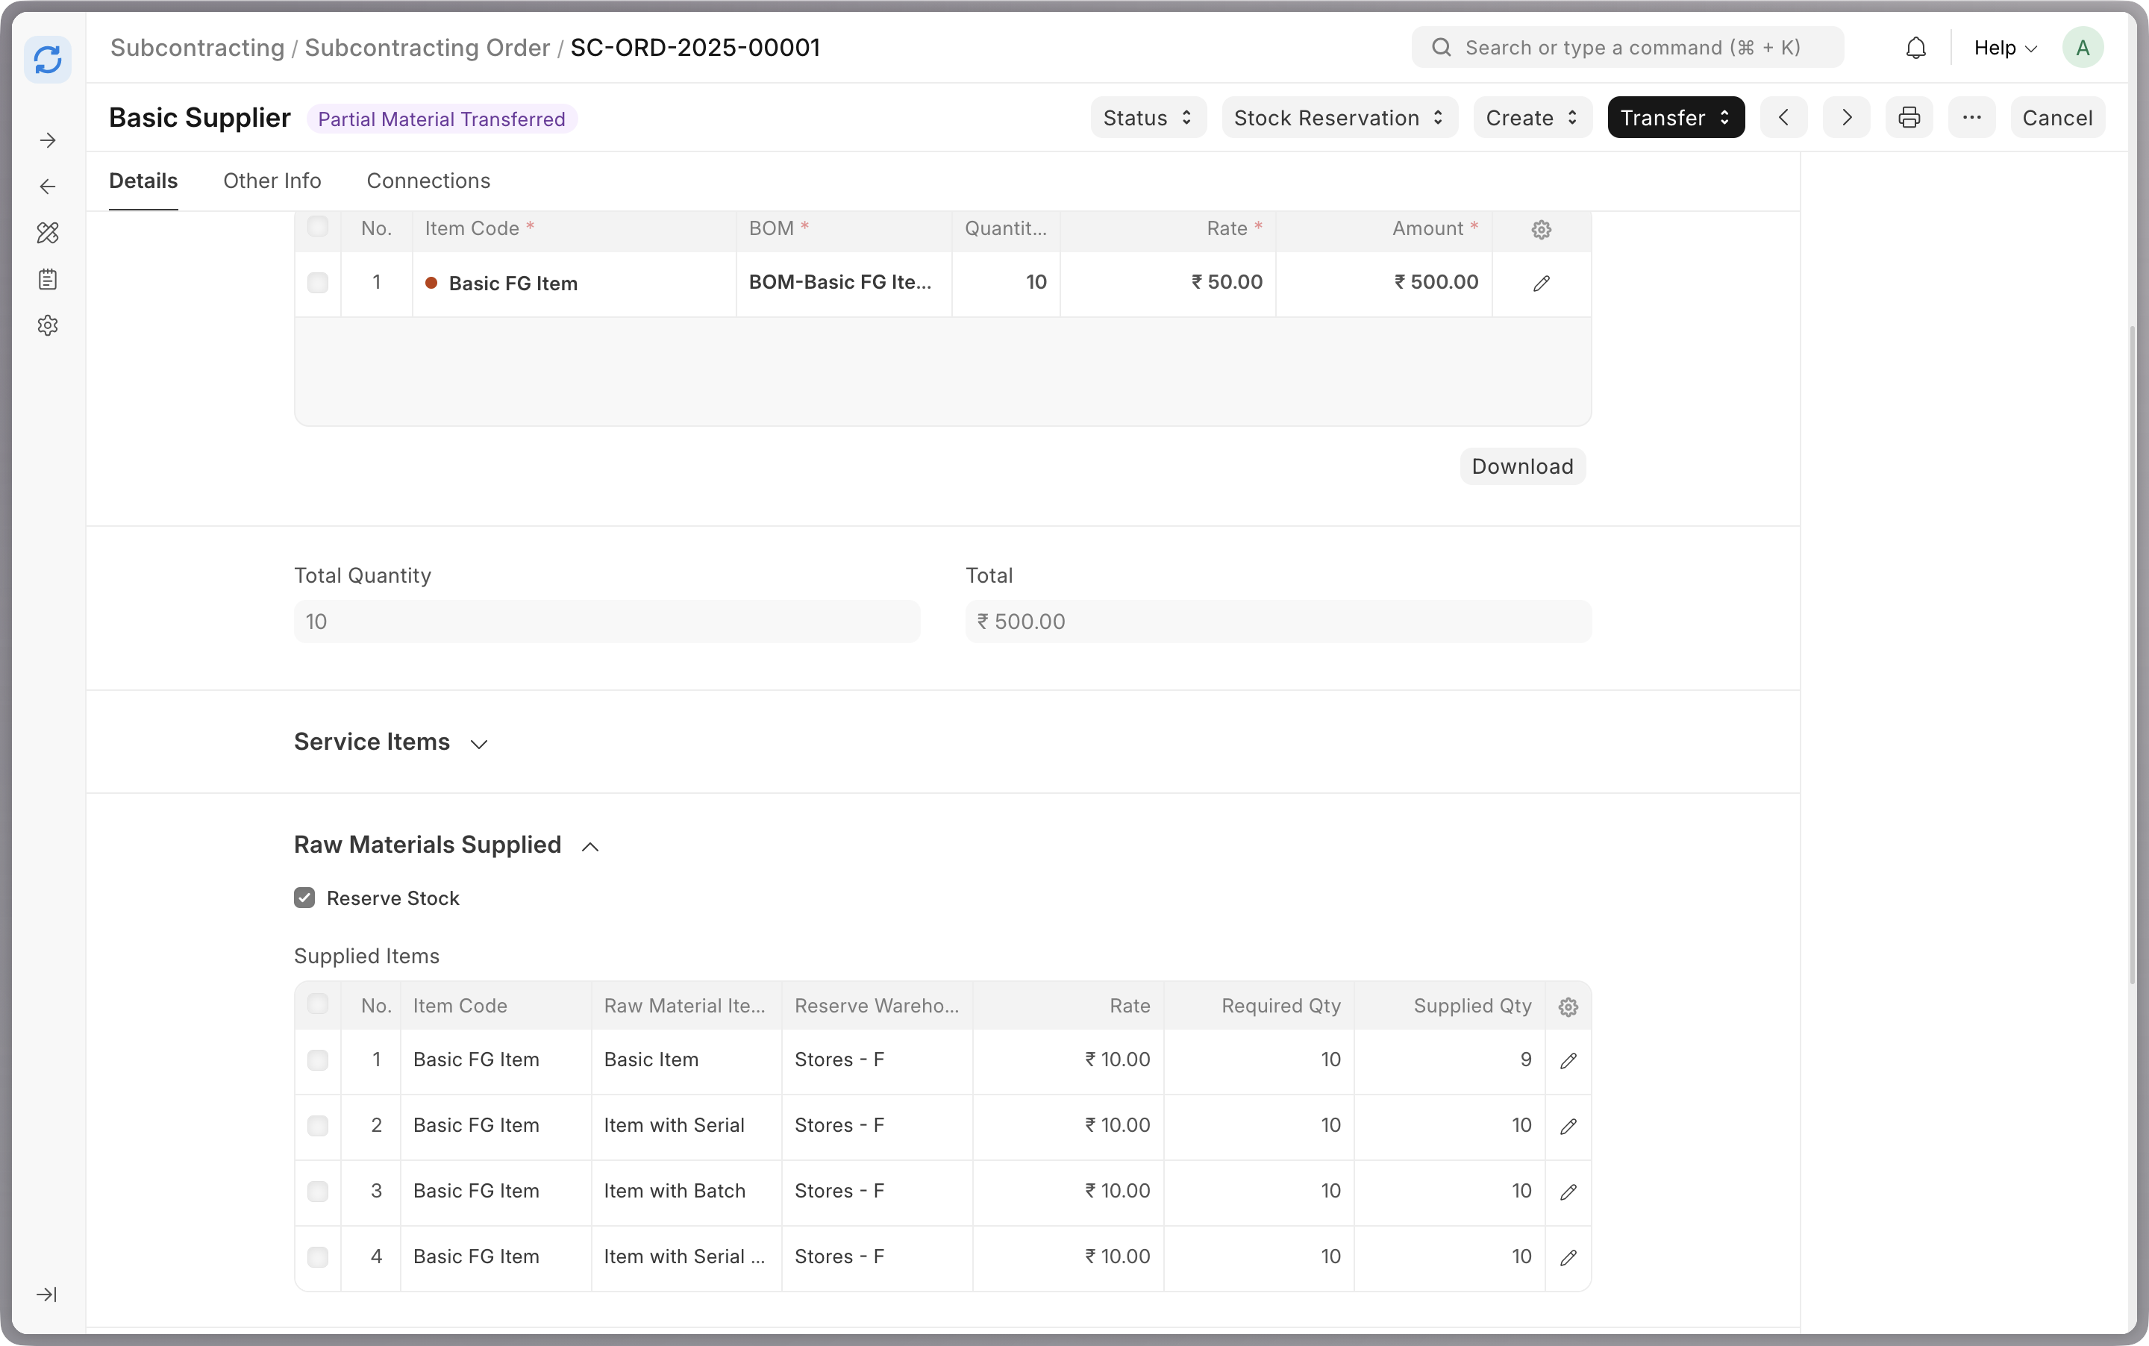This screenshot has height=1346, width=2149.
Task: Uncheck the Reserve Stock checkbox
Action: tap(304, 898)
